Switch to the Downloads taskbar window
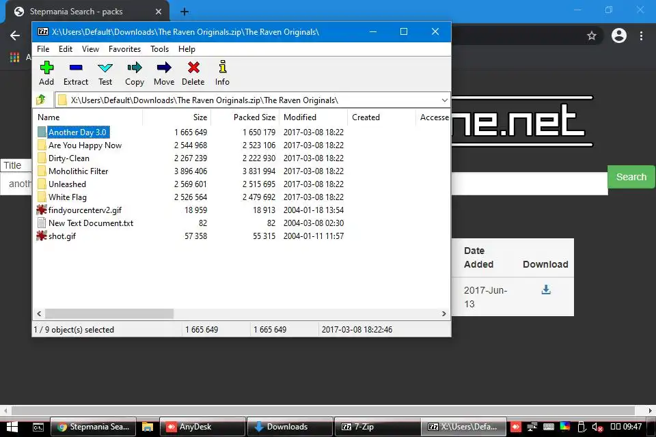The width and height of the screenshot is (656, 437). pyautogui.click(x=290, y=427)
